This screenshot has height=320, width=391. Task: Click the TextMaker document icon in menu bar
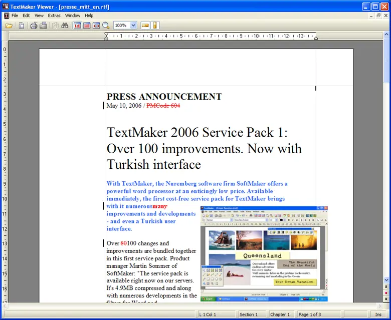7,16
